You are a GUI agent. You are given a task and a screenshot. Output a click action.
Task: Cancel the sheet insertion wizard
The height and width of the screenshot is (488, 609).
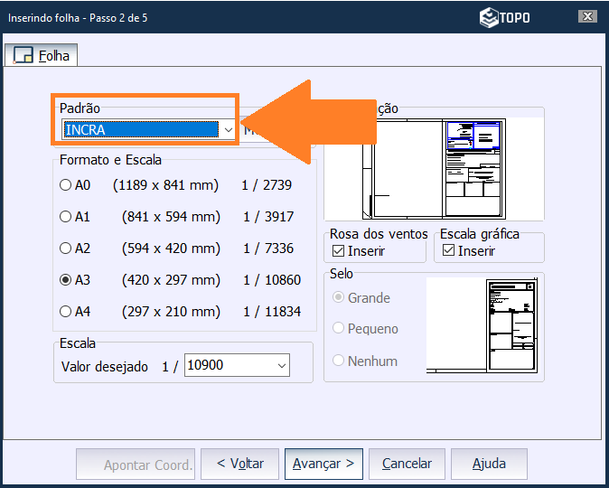407,465
